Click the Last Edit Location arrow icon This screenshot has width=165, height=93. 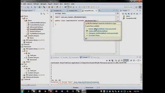pos(89,7)
